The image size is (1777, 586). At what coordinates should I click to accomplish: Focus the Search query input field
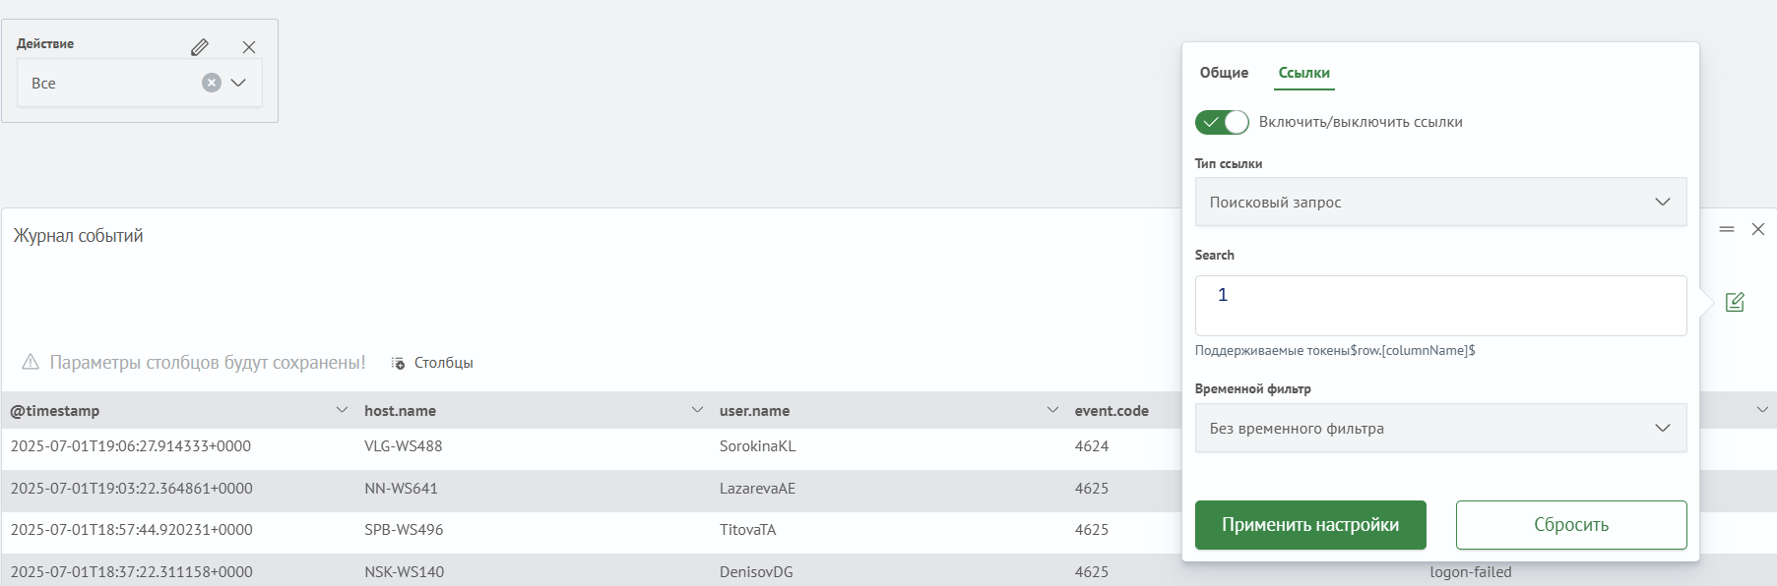[1440, 306]
